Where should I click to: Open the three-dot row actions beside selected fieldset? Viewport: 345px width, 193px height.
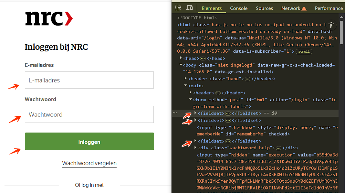point(175,113)
